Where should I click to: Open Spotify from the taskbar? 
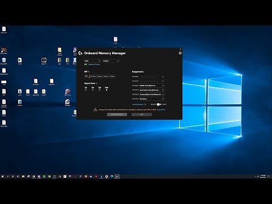[44, 176]
